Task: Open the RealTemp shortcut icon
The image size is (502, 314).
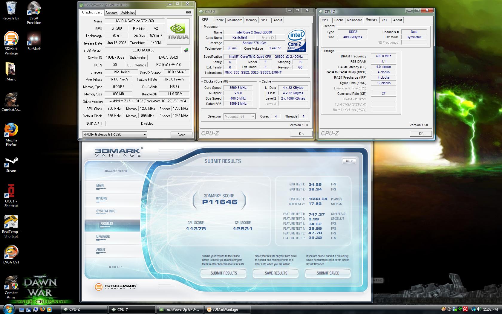Action: click(x=11, y=226)
